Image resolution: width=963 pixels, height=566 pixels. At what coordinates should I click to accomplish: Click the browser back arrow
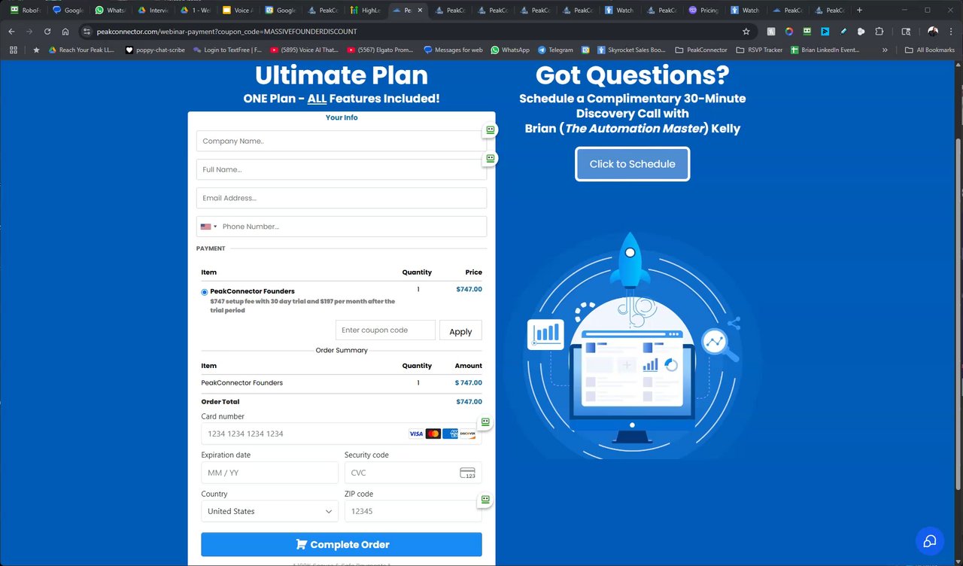11,32
